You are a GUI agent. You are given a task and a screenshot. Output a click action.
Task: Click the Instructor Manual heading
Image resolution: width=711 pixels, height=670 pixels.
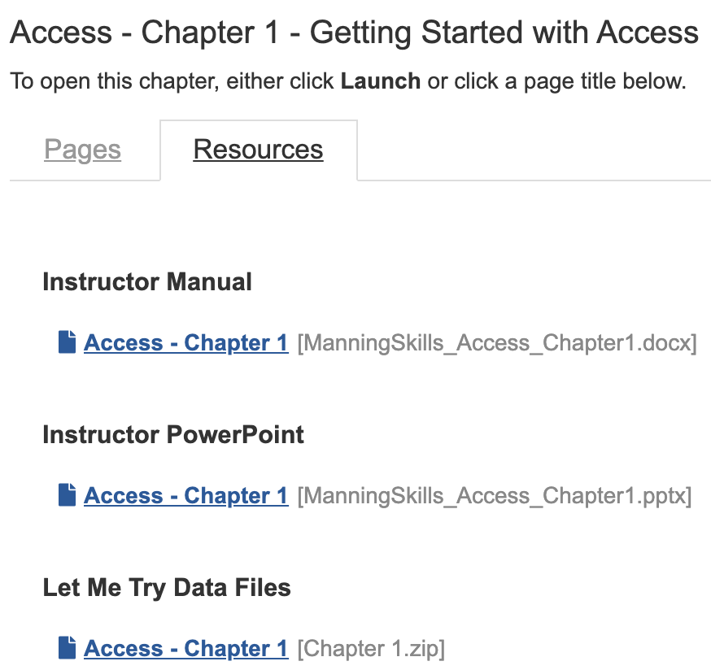pyautogui.click(x=147, y=281)
